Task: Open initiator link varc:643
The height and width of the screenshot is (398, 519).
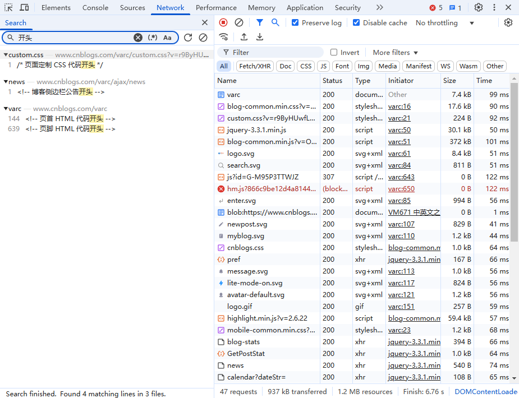Action: tap(401, 177)
